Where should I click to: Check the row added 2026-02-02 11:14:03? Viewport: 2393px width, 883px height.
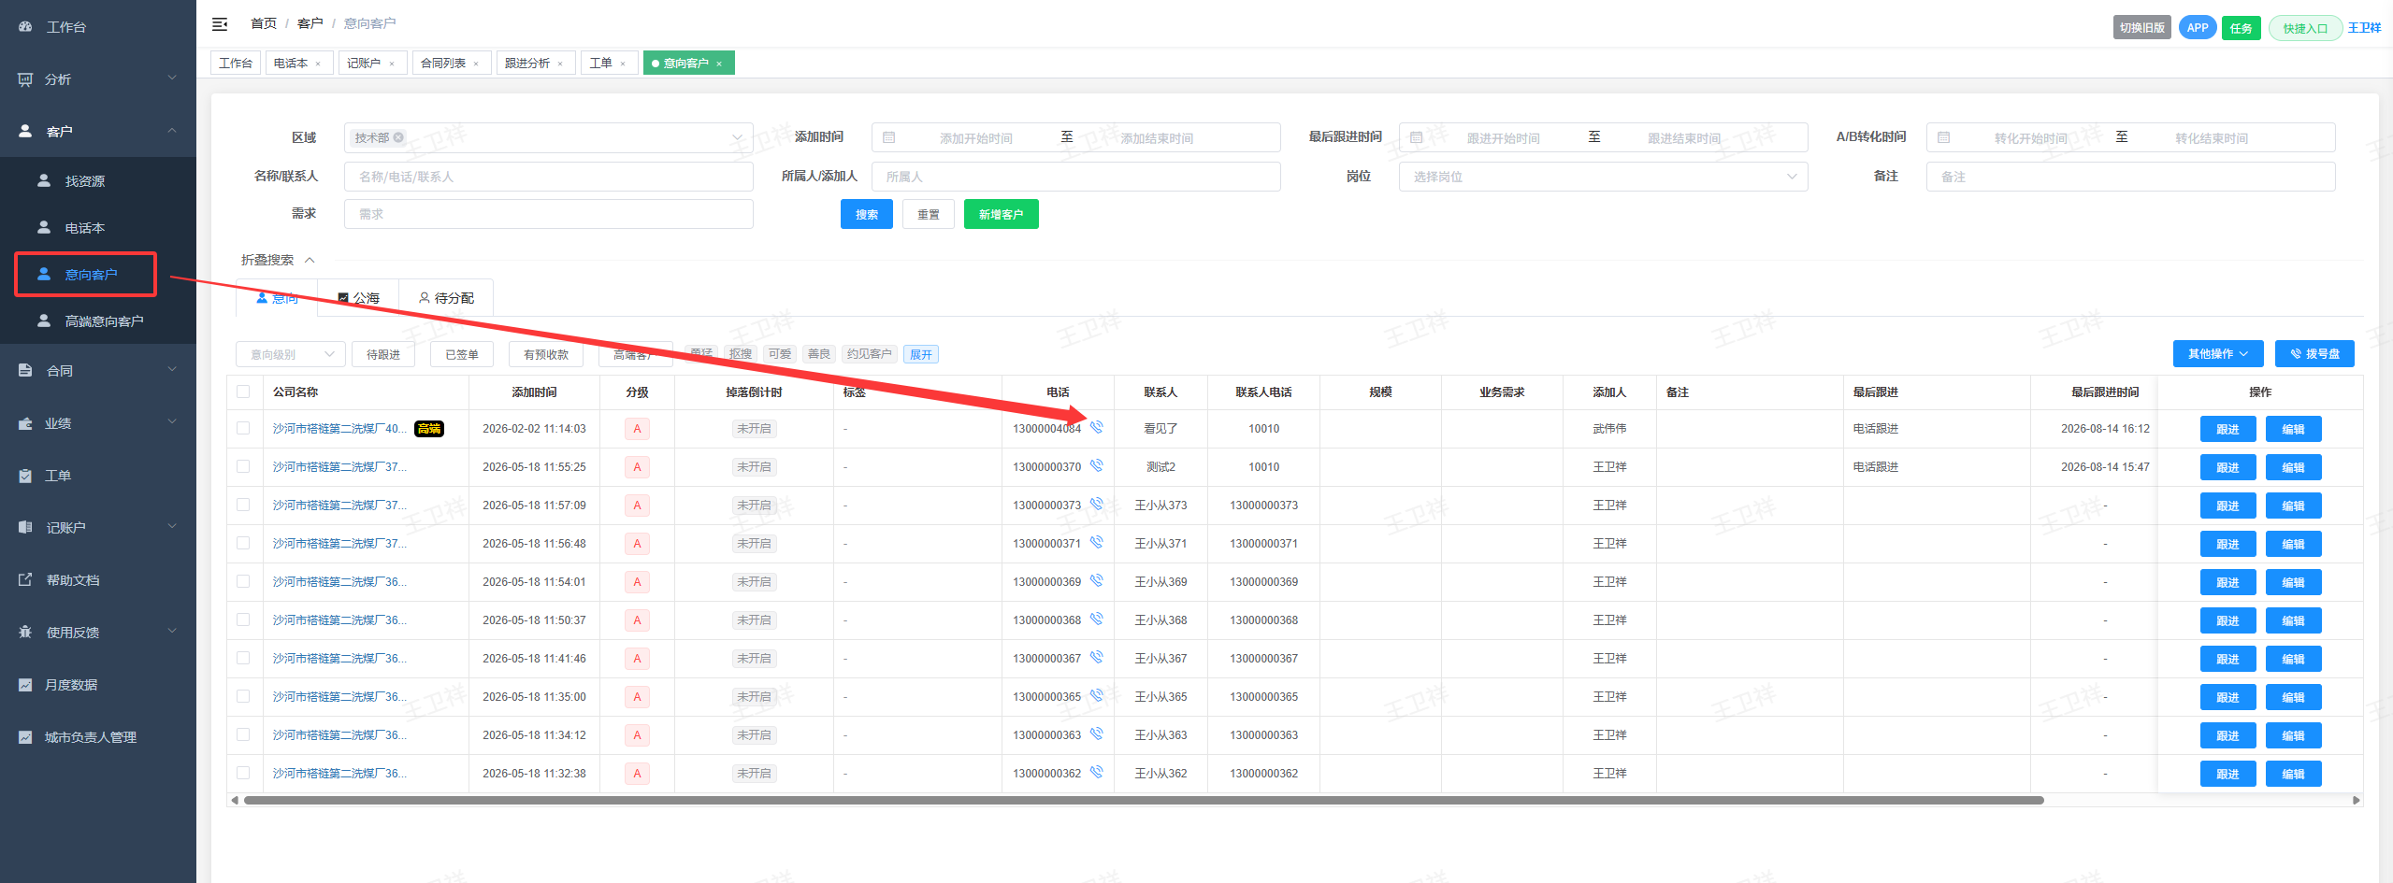[x=243, y=428]
